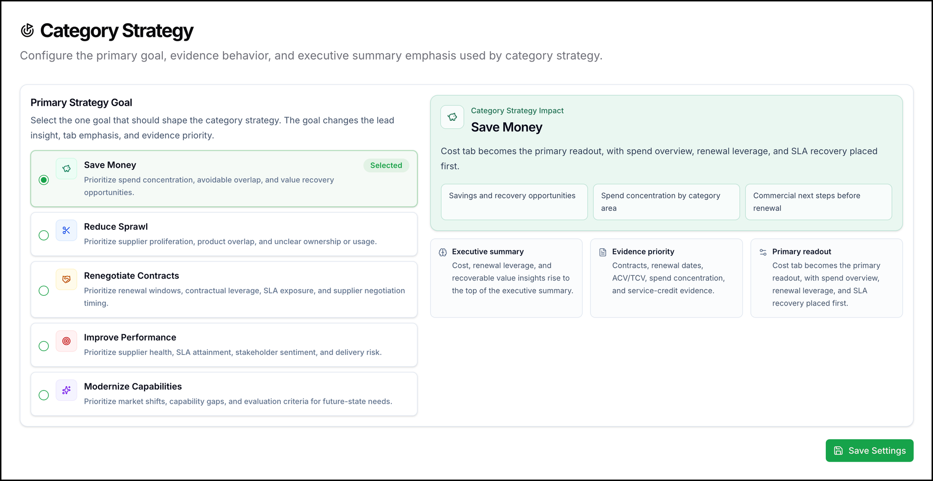Image resolution: width=933 pixels, height=481 pixels.
Task: Click the Renegotiate Contracts option title
Action: pos(131,276)
